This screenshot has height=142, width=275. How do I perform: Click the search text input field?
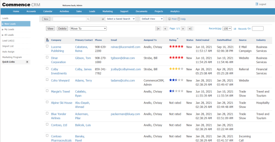tap(70, 19)
